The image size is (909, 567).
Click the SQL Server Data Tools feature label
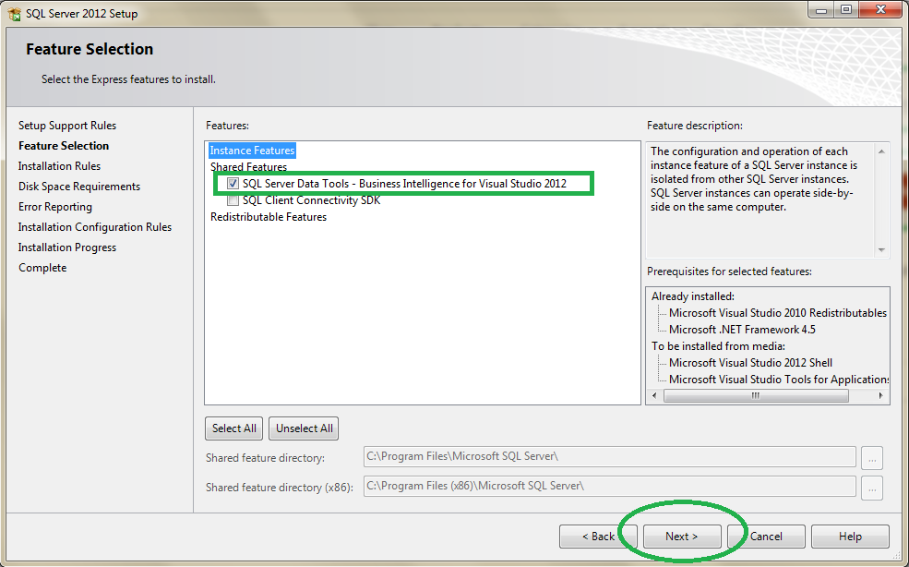[x=404, y=184]
